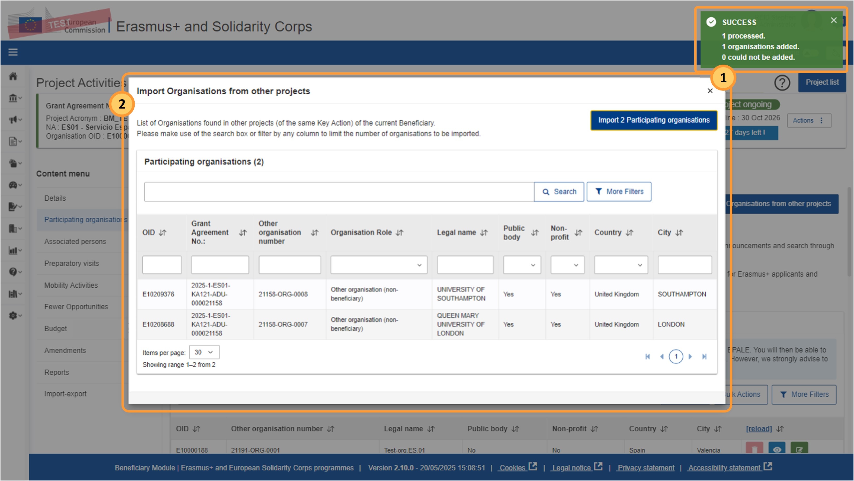Open Mobility Activities in Content menu
854x481 pixels.
pyautogui.click(x=71, y=285)
